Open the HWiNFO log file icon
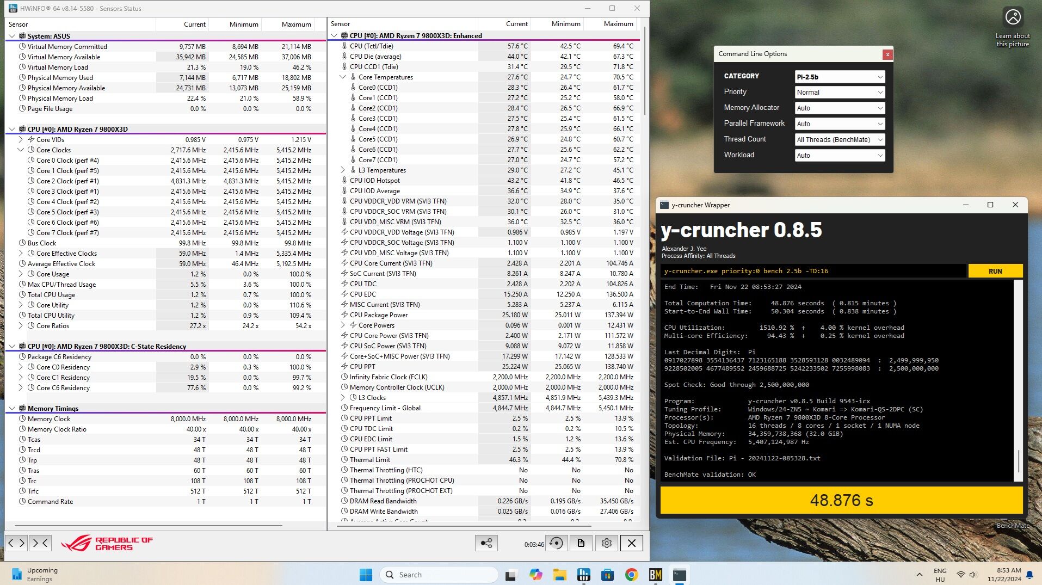Screen dimensions: 1042x585 pos(581,543)
